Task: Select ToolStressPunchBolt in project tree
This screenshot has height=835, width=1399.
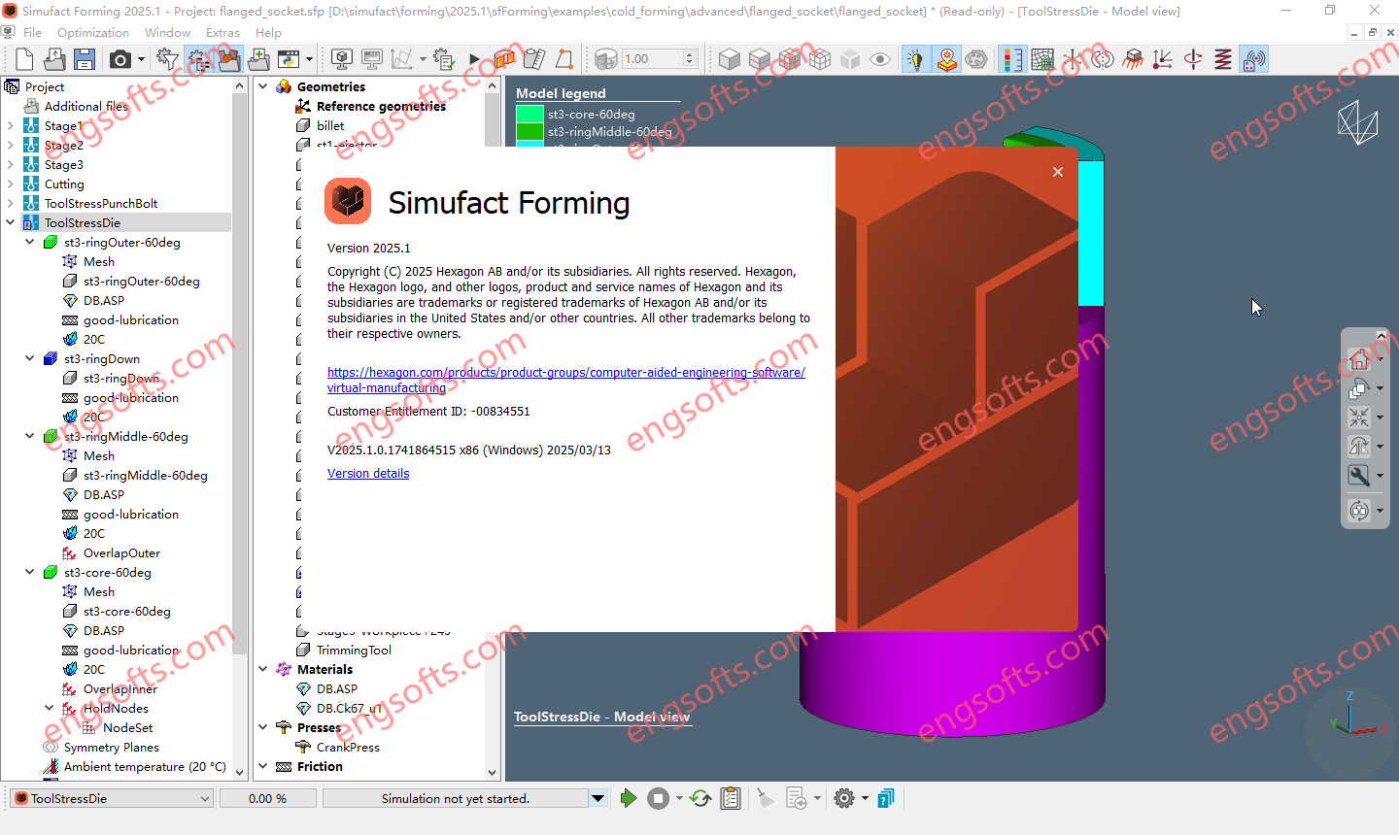Action: click(101, 203)
